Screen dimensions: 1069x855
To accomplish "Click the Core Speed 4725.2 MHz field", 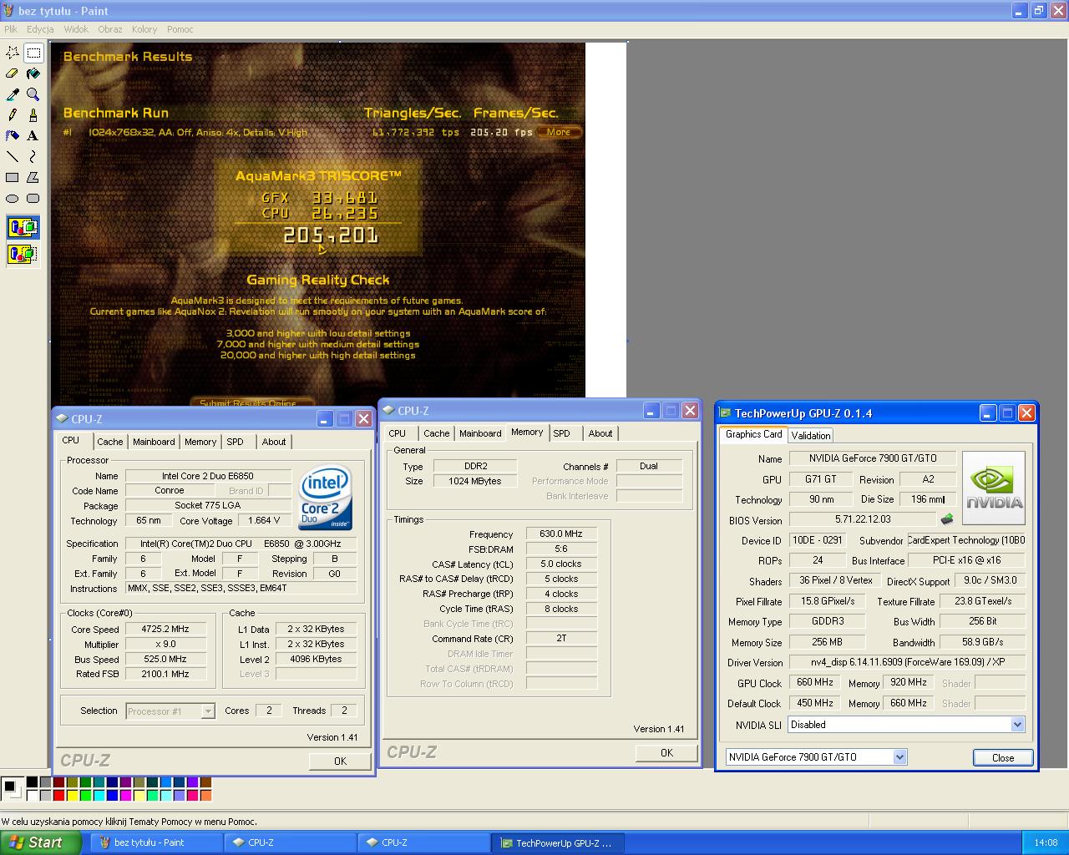I will (165, 629).
